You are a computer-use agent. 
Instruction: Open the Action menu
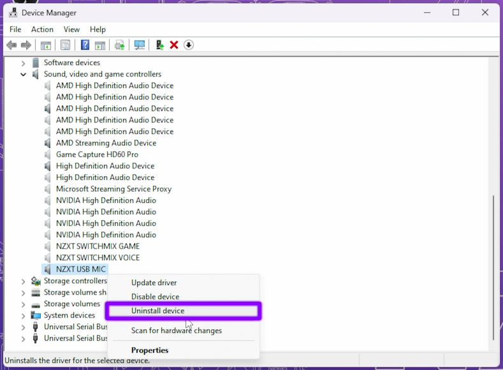click(42, 29)
